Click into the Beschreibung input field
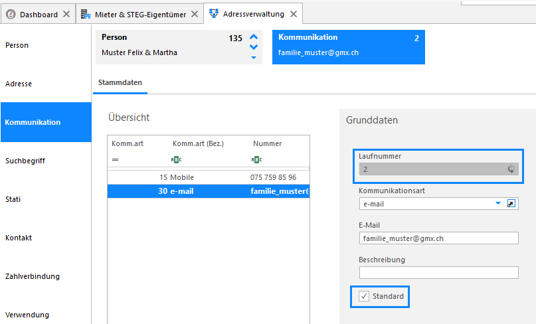Viewport: 536px width, 324px height. [x=439, y=273]
